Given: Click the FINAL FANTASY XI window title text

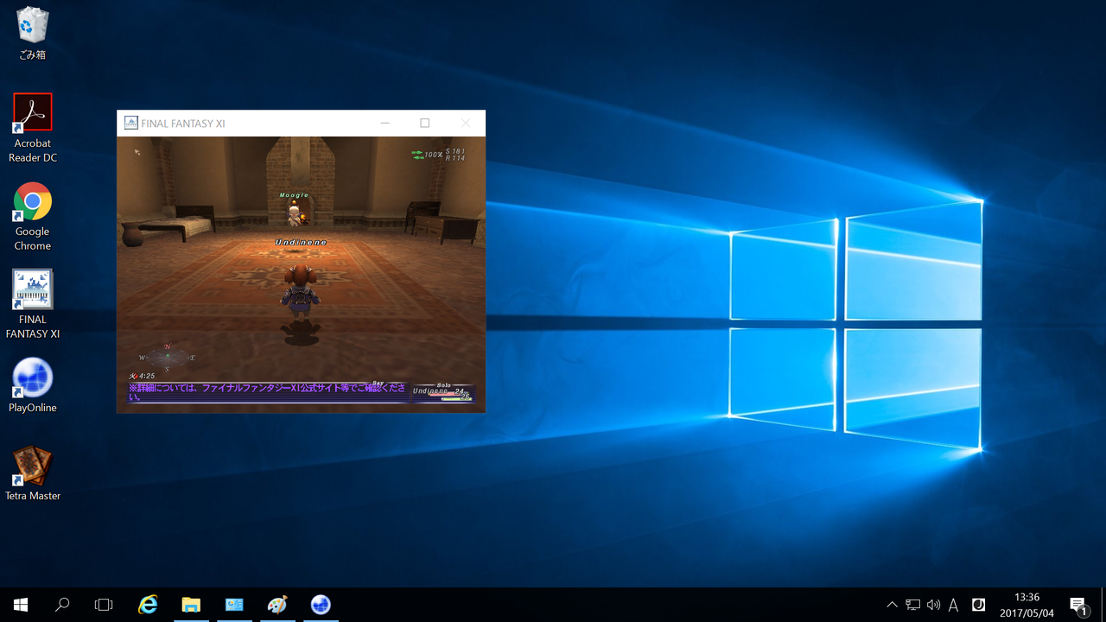Looking at the screenshot, I should pyautogui.click(x=183, y=124).
